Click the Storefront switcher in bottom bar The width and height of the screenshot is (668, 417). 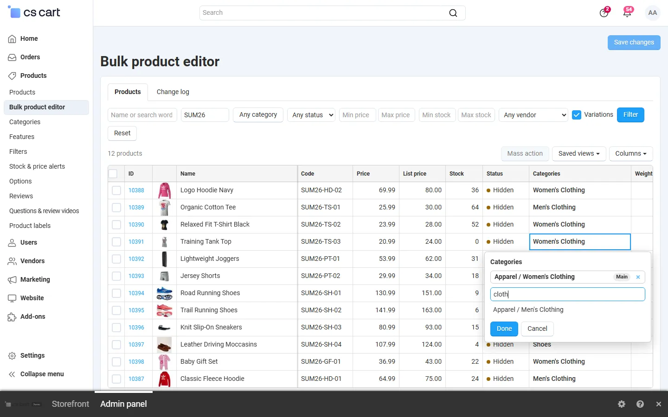tap(71, 404)
